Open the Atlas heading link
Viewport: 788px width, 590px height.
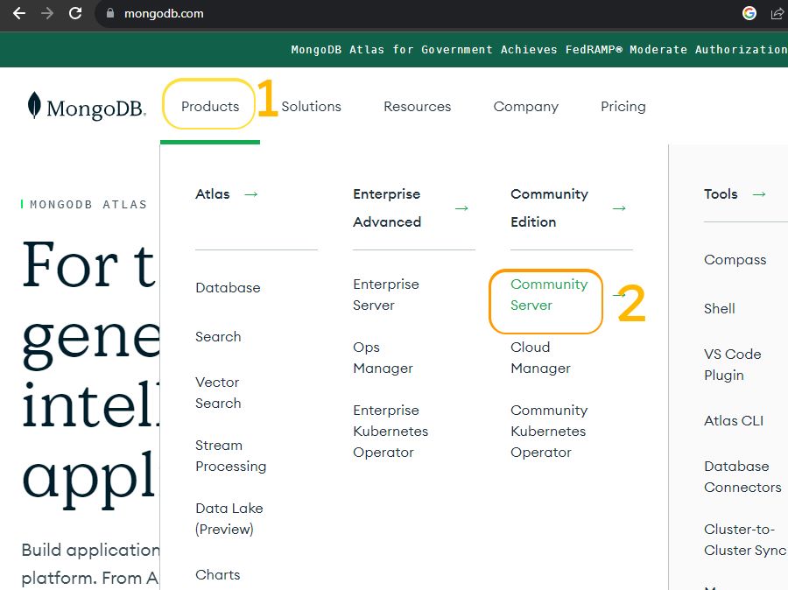(x=213, y=194)
